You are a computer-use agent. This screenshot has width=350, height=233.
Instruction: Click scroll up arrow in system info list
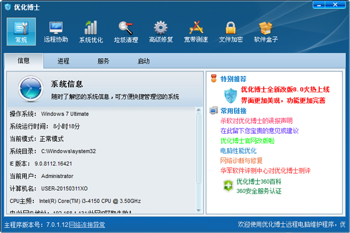point(199,110)
